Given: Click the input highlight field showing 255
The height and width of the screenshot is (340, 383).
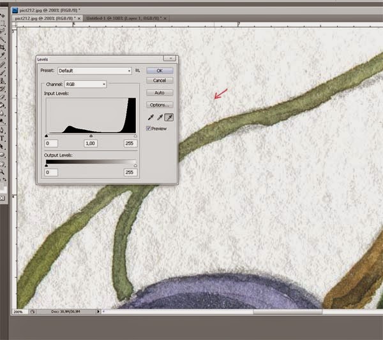Looking at the screenshot, I should click(x=130, y=143).
